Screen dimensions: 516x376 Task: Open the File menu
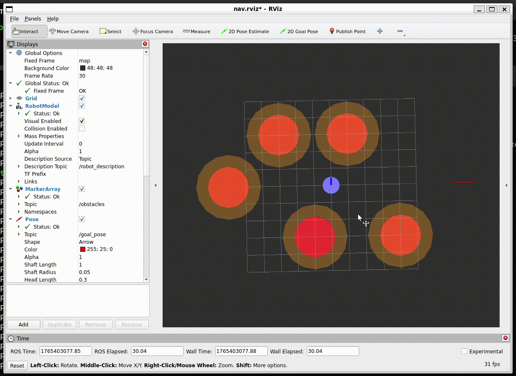15,18
